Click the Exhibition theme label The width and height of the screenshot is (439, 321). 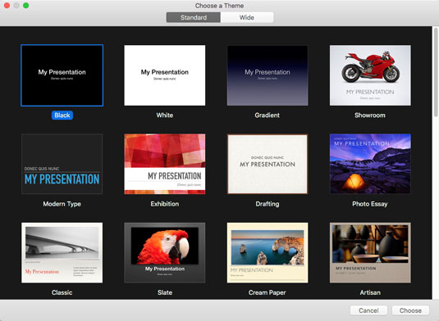165,204
